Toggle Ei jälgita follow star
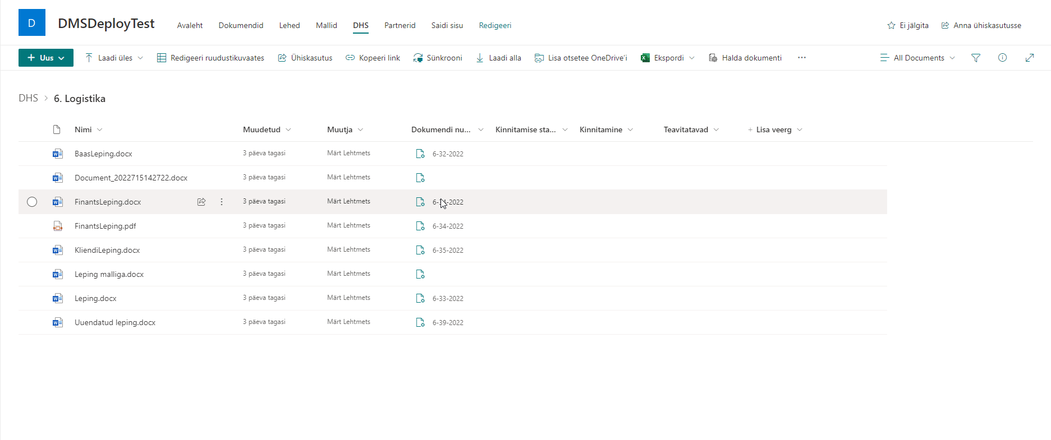 (907, 25)
